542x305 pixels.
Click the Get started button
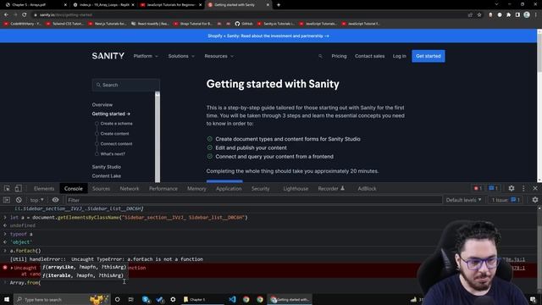(x=429, y=56)
